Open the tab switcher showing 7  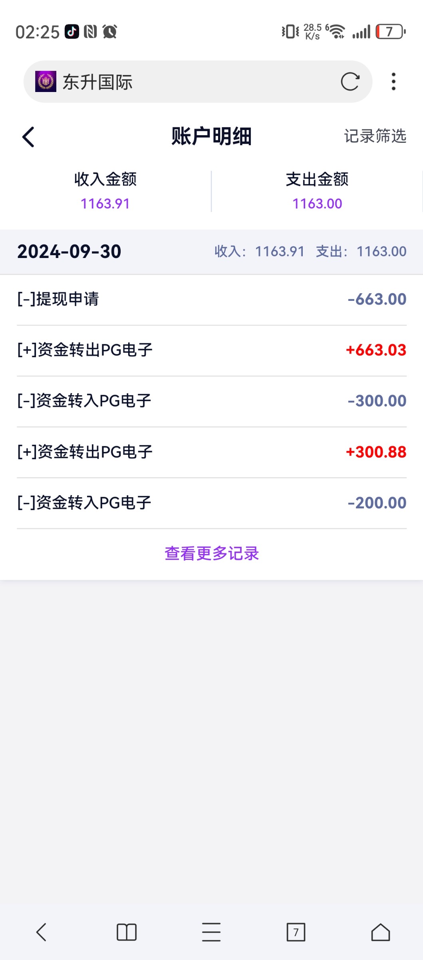point(296,932)
